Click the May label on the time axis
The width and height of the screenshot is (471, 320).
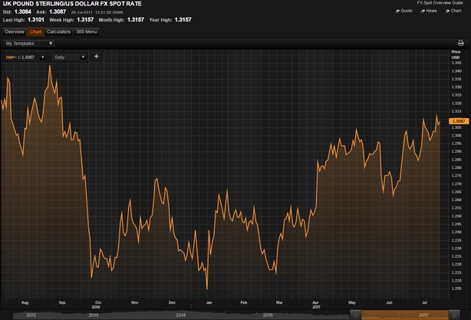[352, 302]
